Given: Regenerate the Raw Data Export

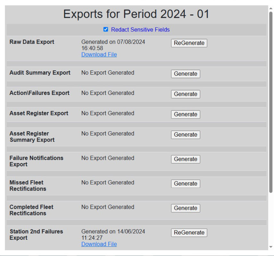Looking at the screenshot, I should pyautogui.click(x=189, y=43).
